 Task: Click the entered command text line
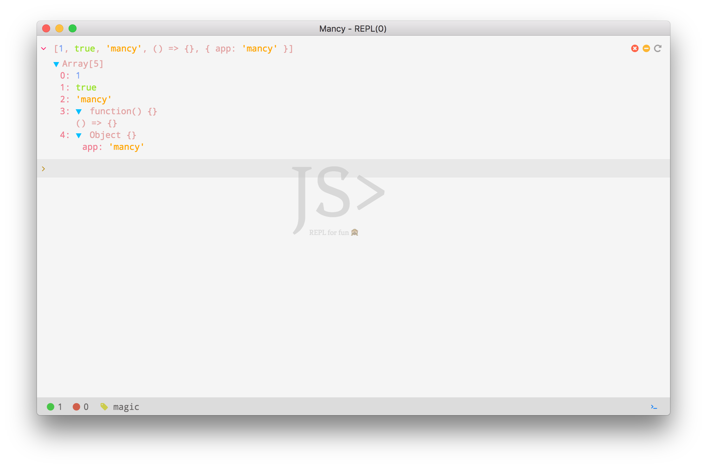tap(173, 49)
